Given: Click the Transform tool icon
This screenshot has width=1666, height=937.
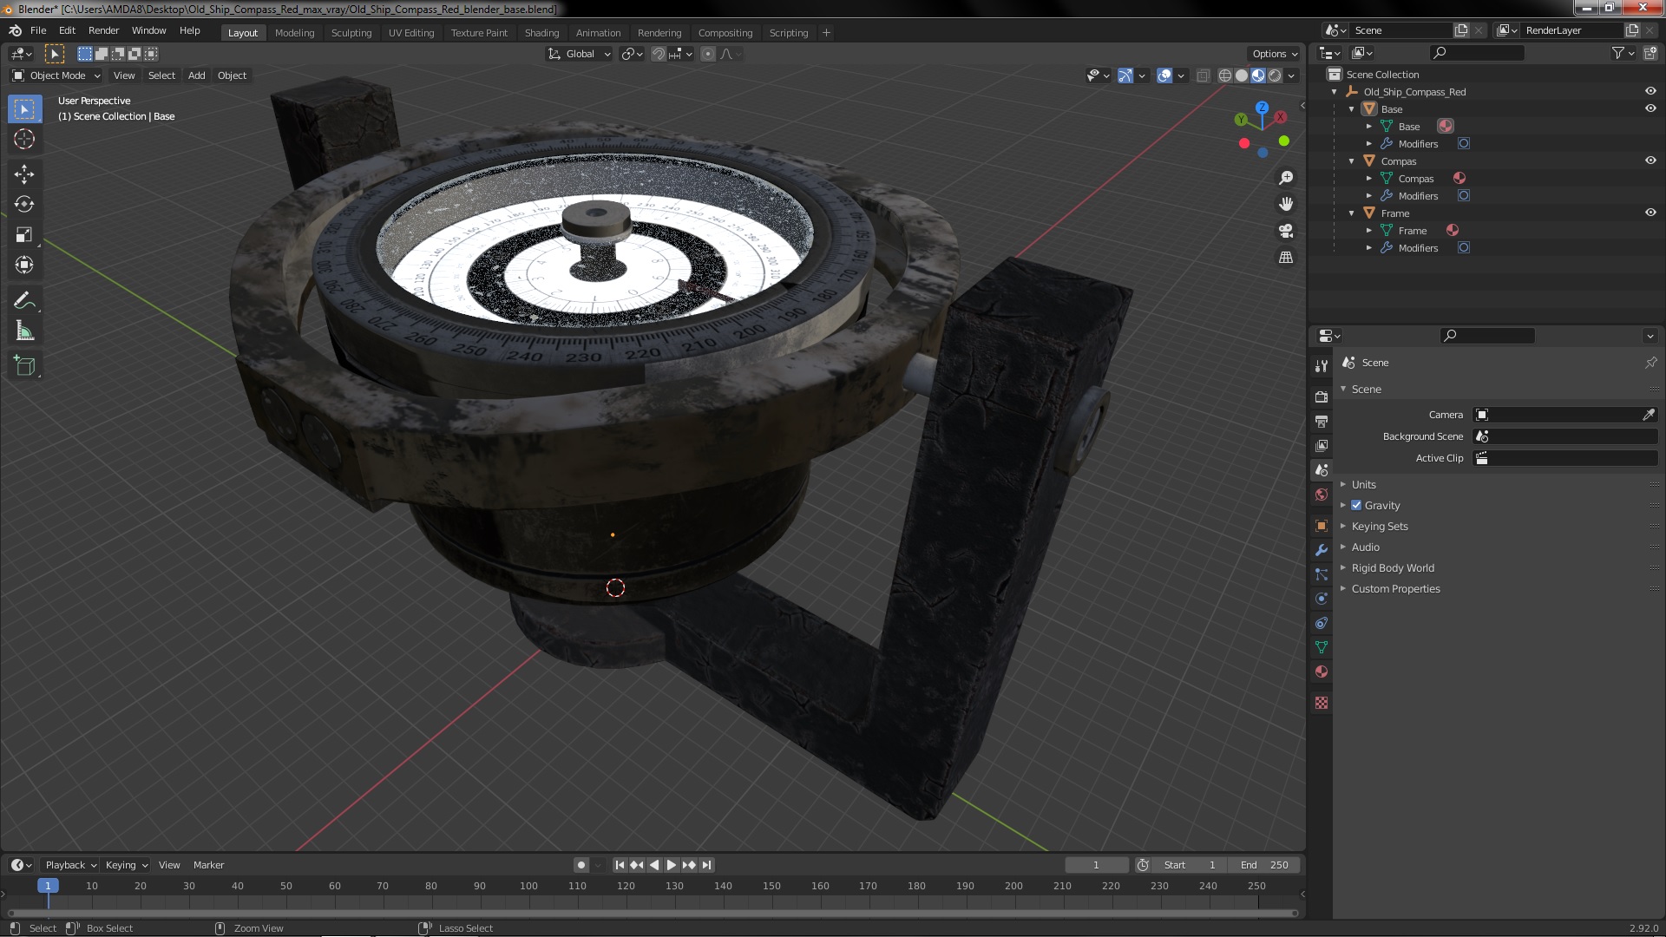Looking at the screenshot, I should (25, 265).
